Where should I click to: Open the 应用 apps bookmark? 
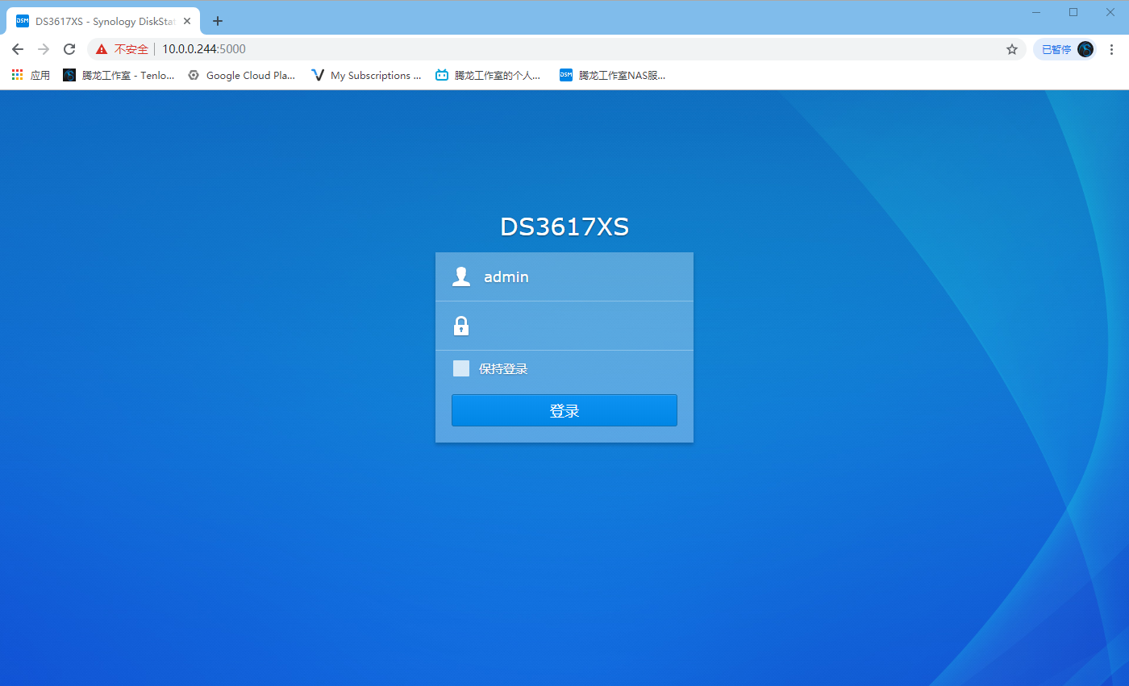[31, 75]
